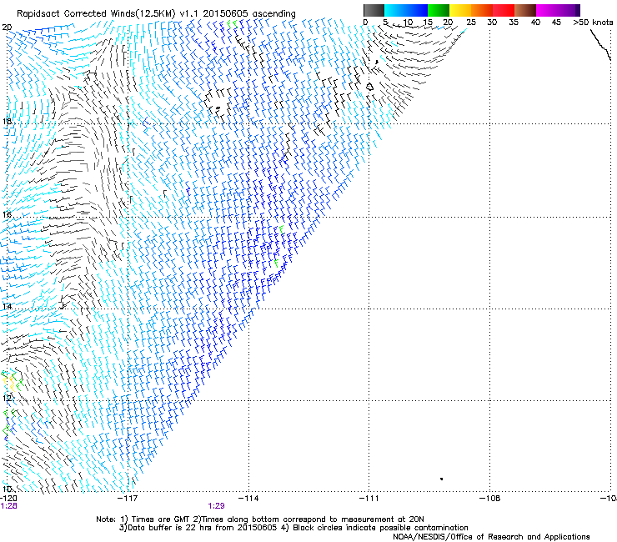Click the latitude label 18
Image resolution: width=617 pixels, height=542 pixels.
point(7,121)
